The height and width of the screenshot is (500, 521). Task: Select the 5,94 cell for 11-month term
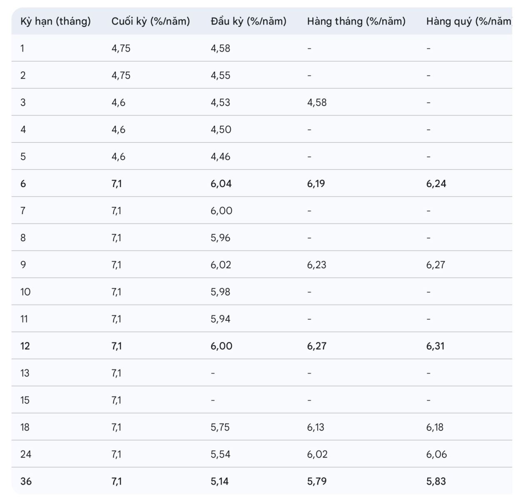[x=220, y=319]
